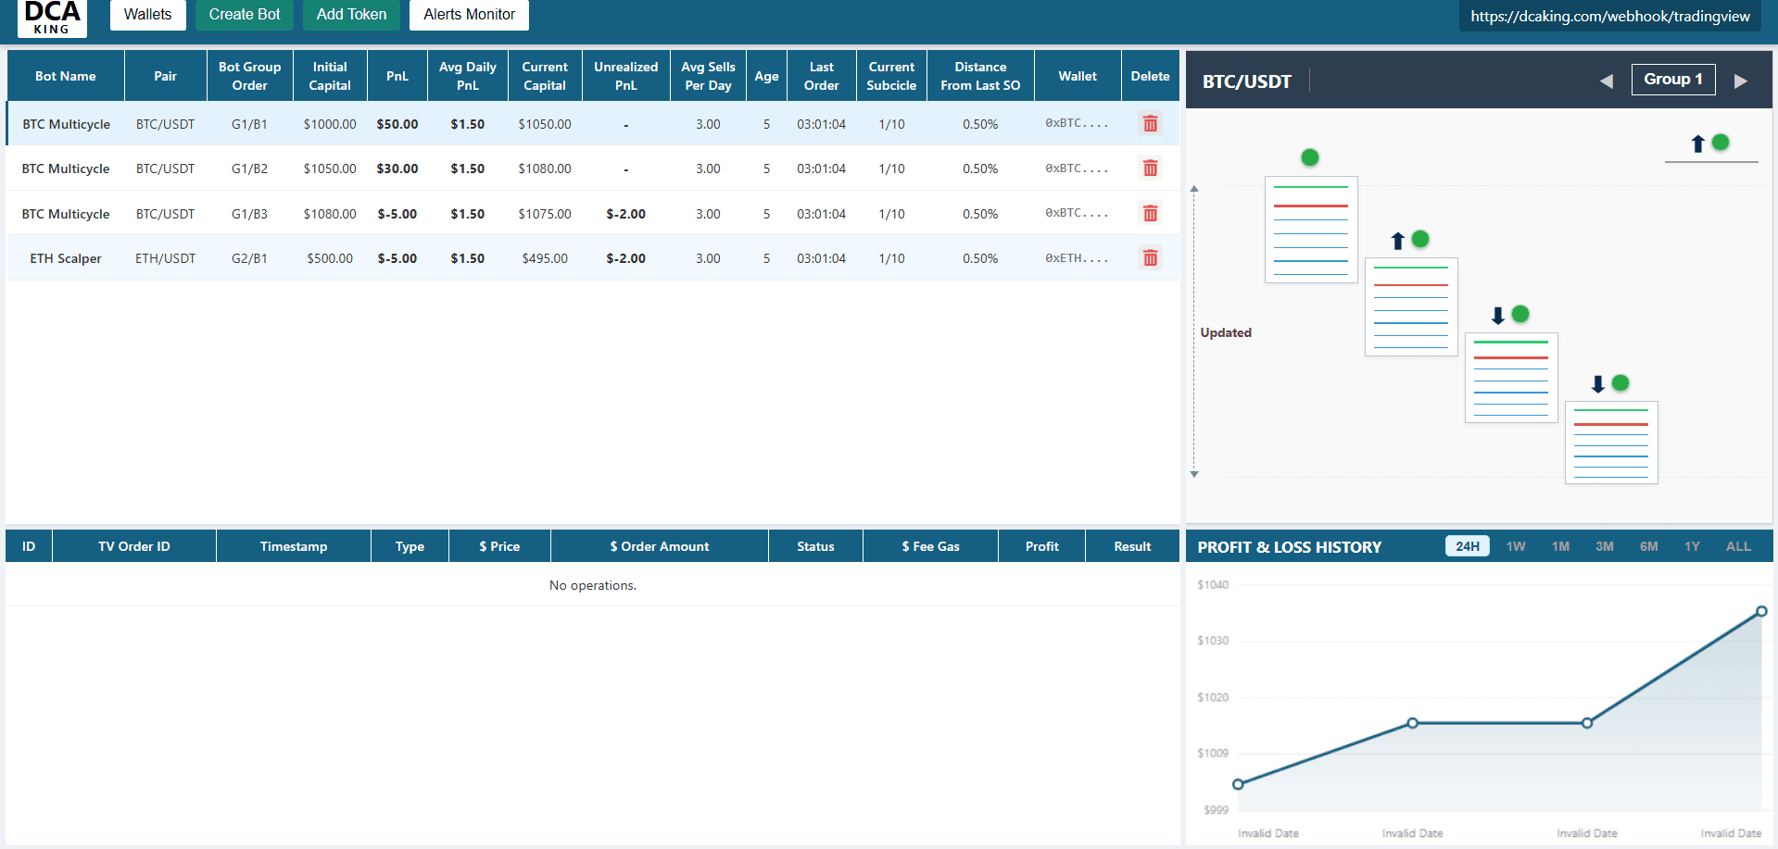This screenshot has height=849, width=1778.
Task: Click the 0xETH.... wallet address
Action: 1077,258
